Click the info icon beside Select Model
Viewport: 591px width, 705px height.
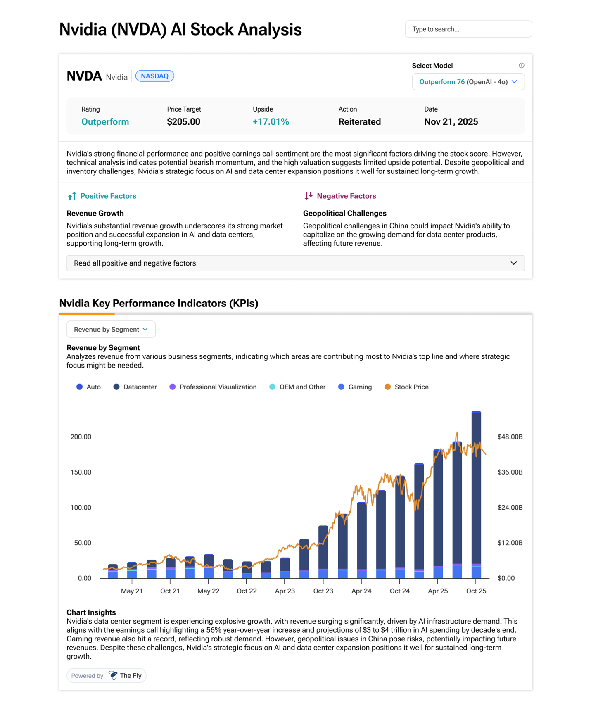(521, 66)
